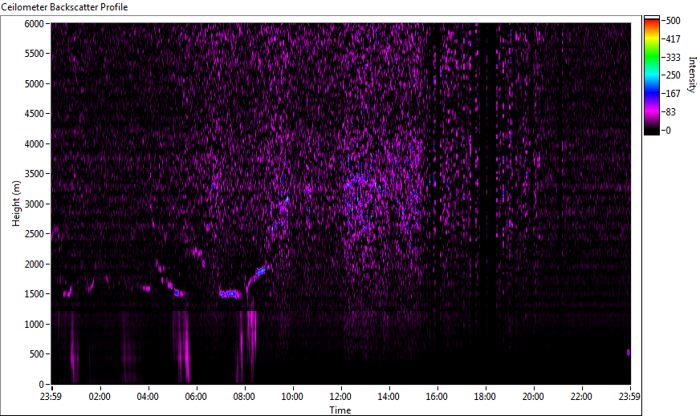Click the isolated magenta blob at 23:59
700x416 pixels.
coord(628,352)
